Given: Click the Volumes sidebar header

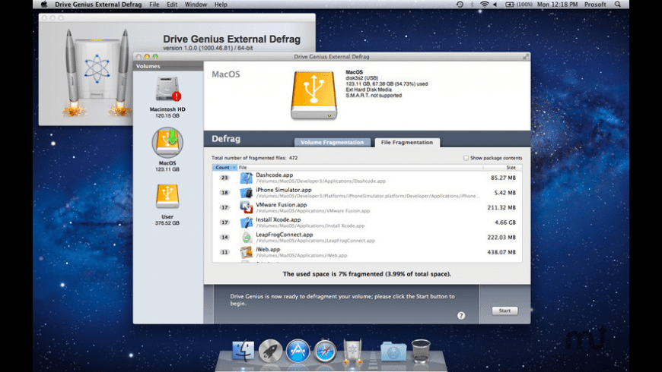Looking at the screenshot, I should [168, 66].
